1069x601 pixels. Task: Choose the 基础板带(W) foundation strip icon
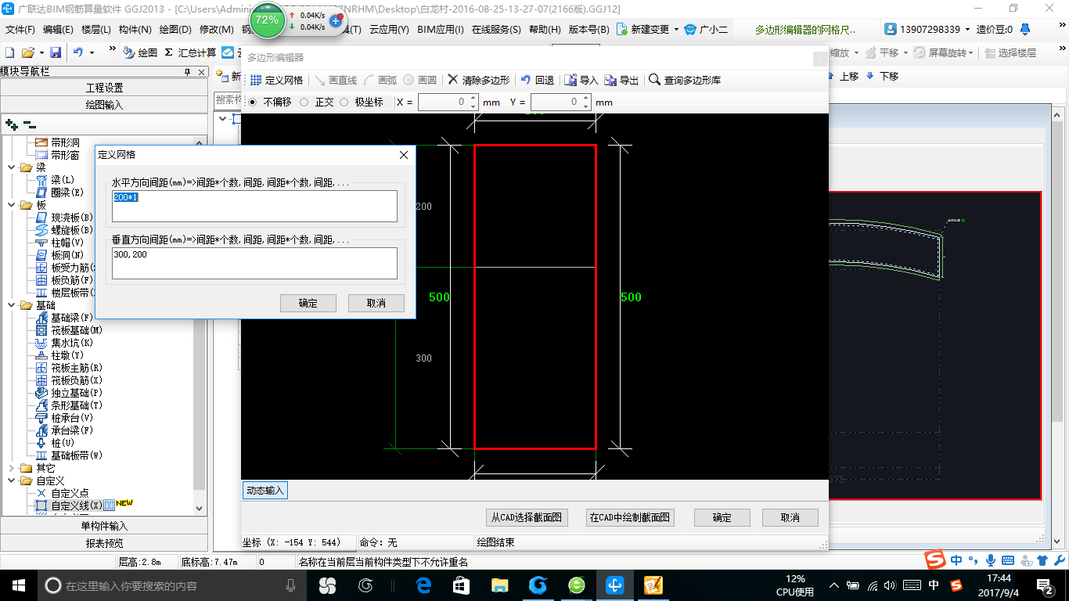(42, 455)
